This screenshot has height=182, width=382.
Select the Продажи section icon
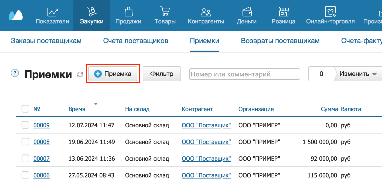(128, 15)
